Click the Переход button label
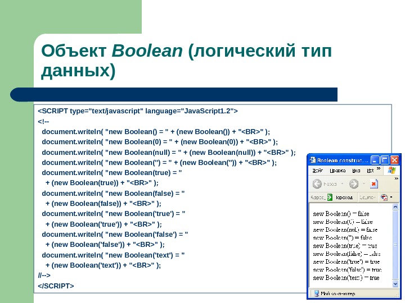Viewport: 405px width, 303px height. pyautogui.click(x=344, y=198)
